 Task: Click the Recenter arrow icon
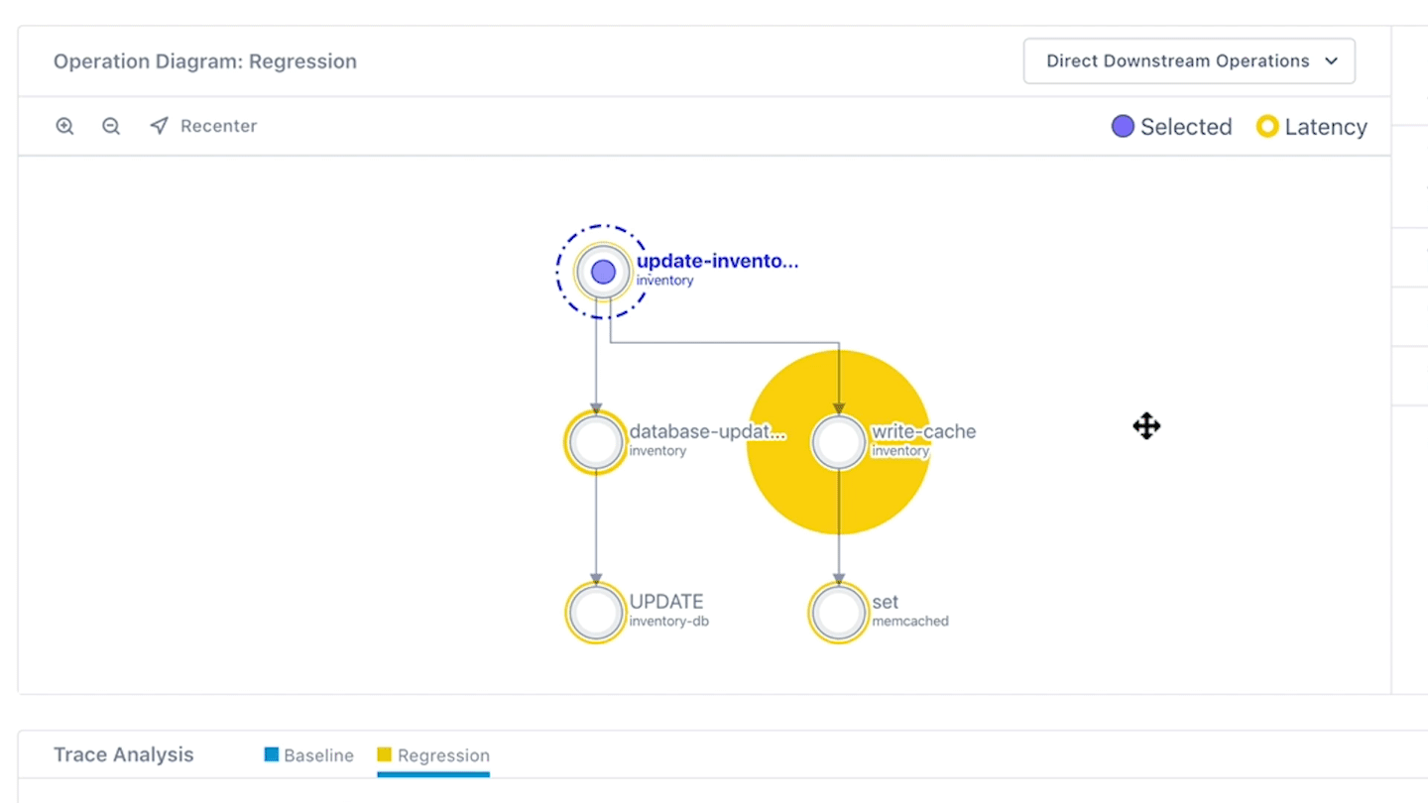[159, 126]
